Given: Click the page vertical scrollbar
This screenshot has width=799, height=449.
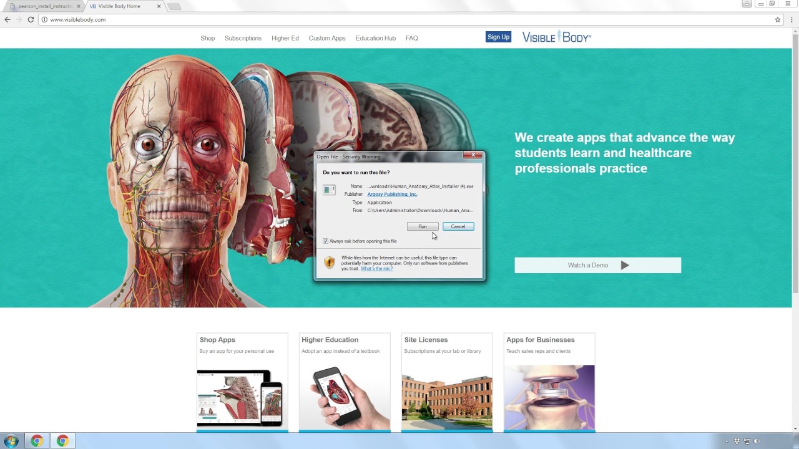Looking at the screenshot, I should click(x=795, y=162).
